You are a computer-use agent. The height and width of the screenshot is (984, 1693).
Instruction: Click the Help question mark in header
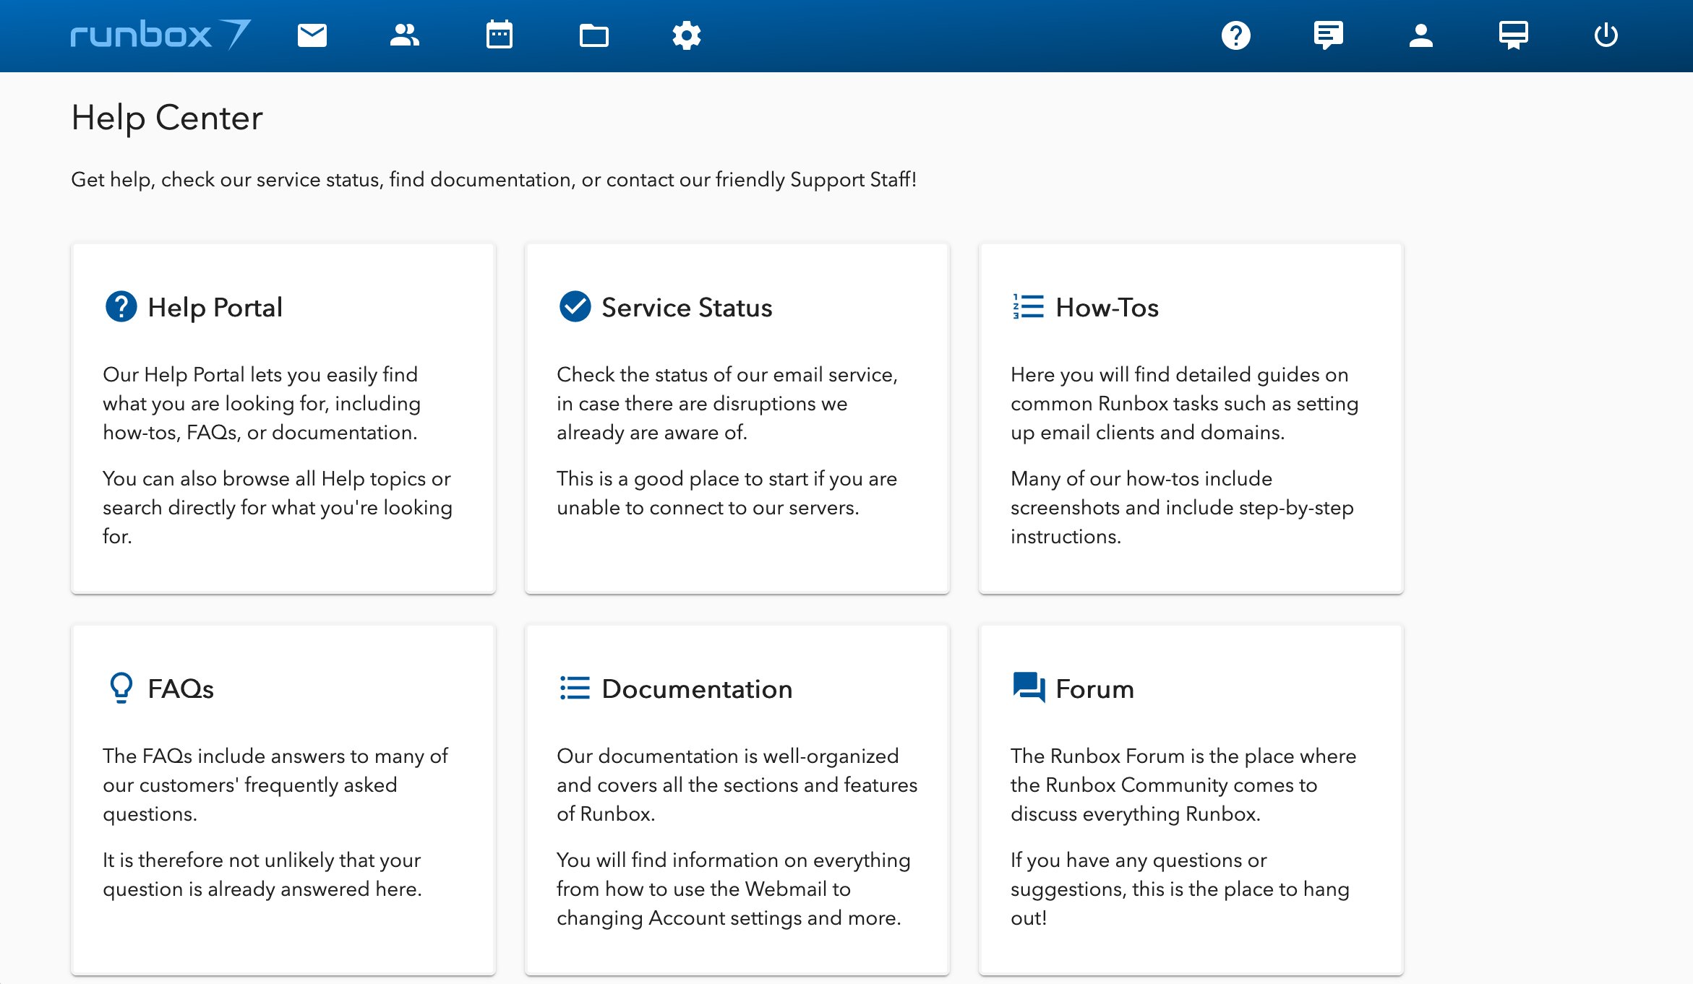pyautogui.click(x=1236, y=35)
